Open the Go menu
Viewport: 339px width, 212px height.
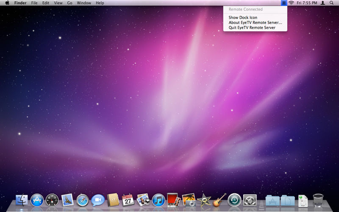click(x=69, y=3)
